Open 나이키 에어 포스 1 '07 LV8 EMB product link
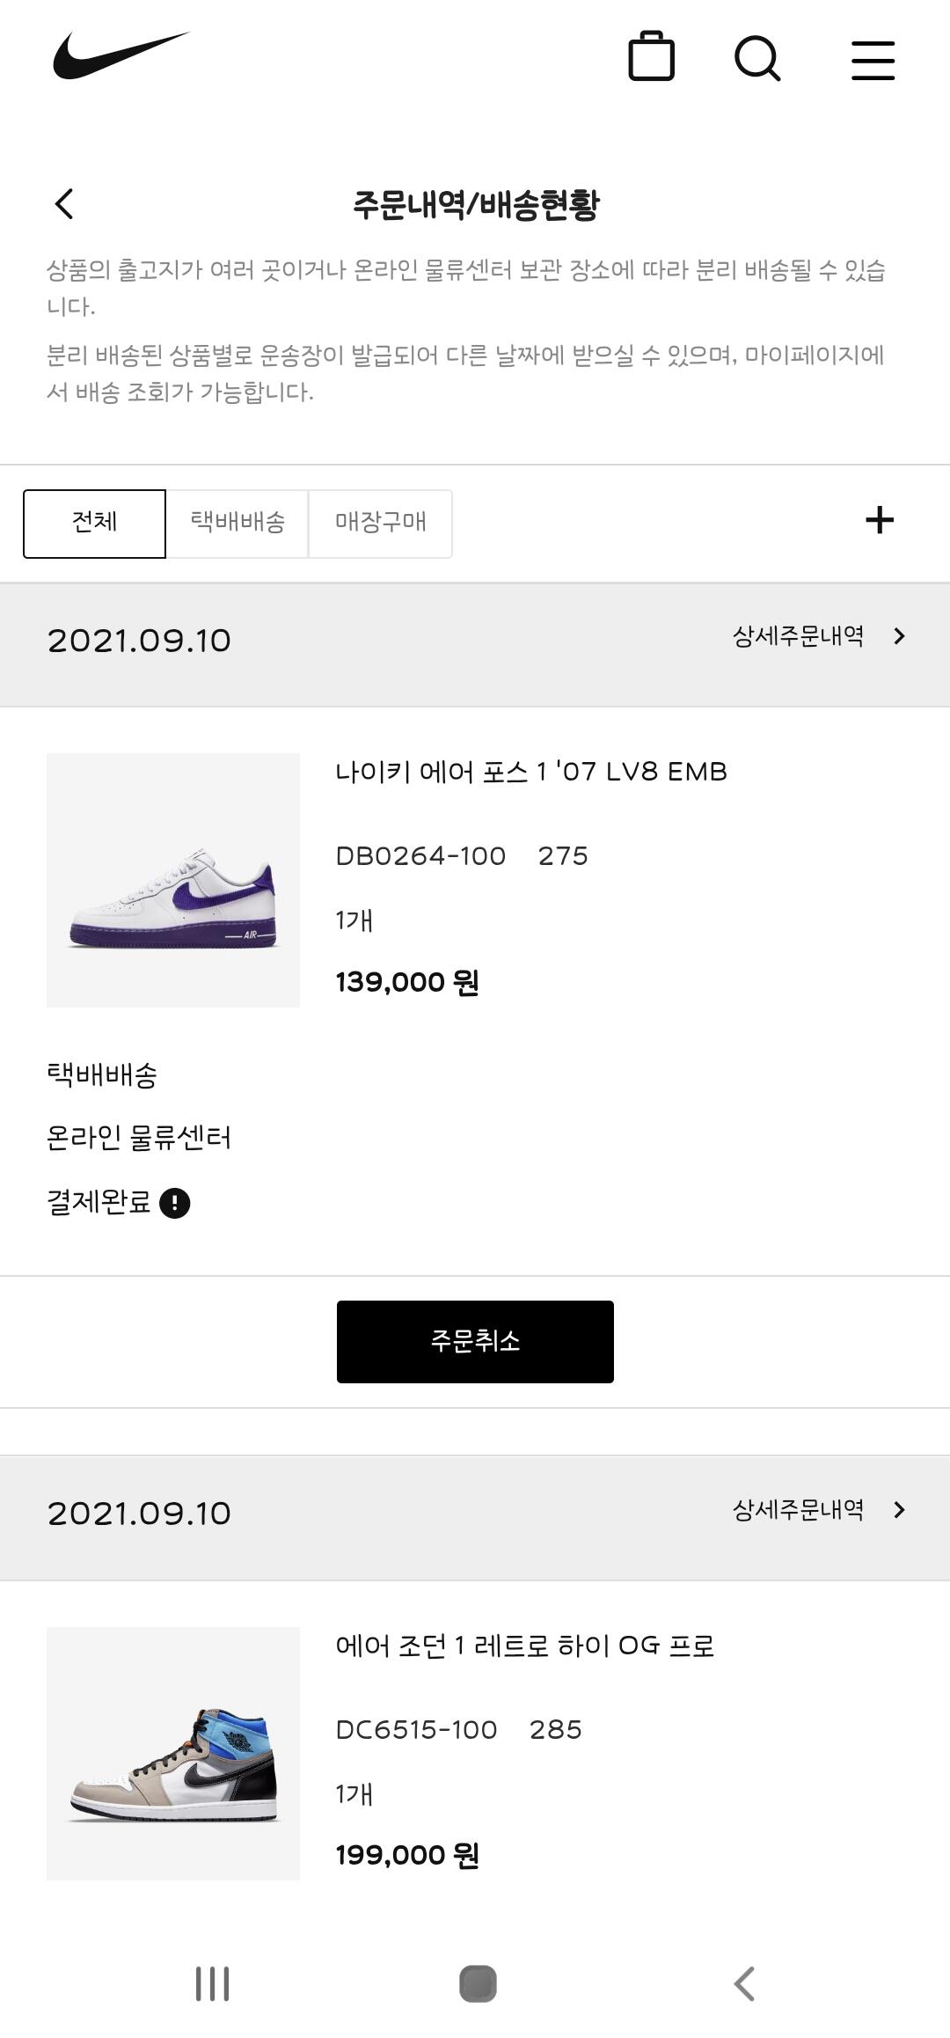The width and height of the screenshot is (950, 2038). click(531, 772)
